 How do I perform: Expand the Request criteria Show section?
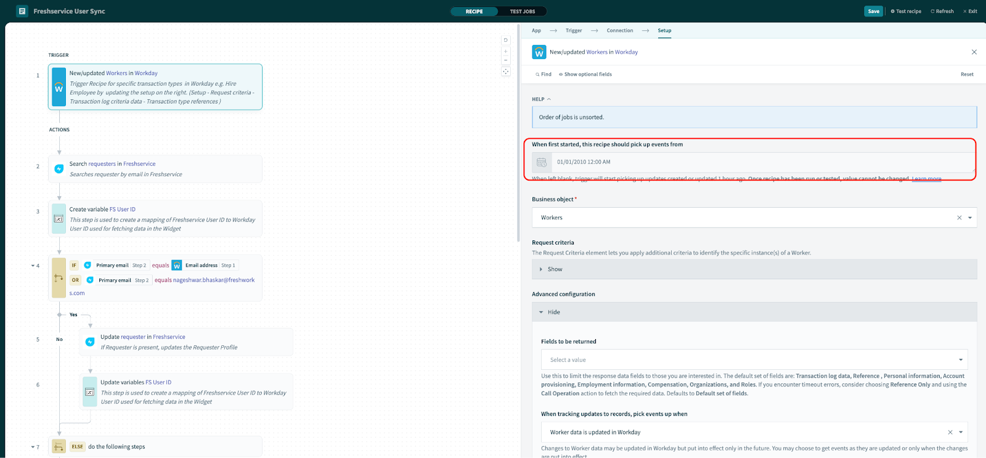click(x=754, y=269)
